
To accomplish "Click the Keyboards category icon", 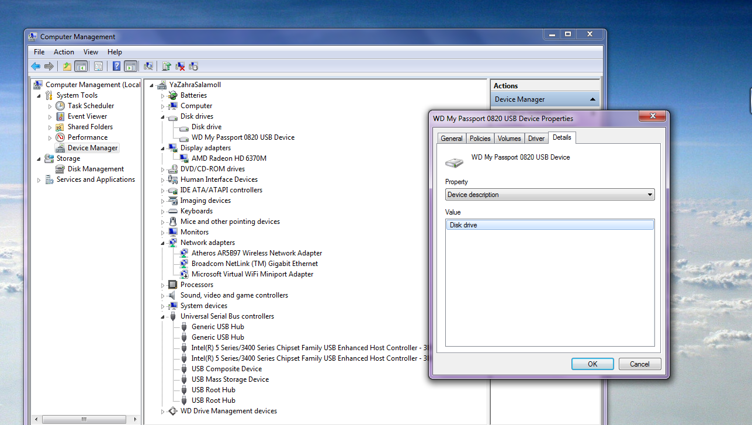I will pos(172,211).
